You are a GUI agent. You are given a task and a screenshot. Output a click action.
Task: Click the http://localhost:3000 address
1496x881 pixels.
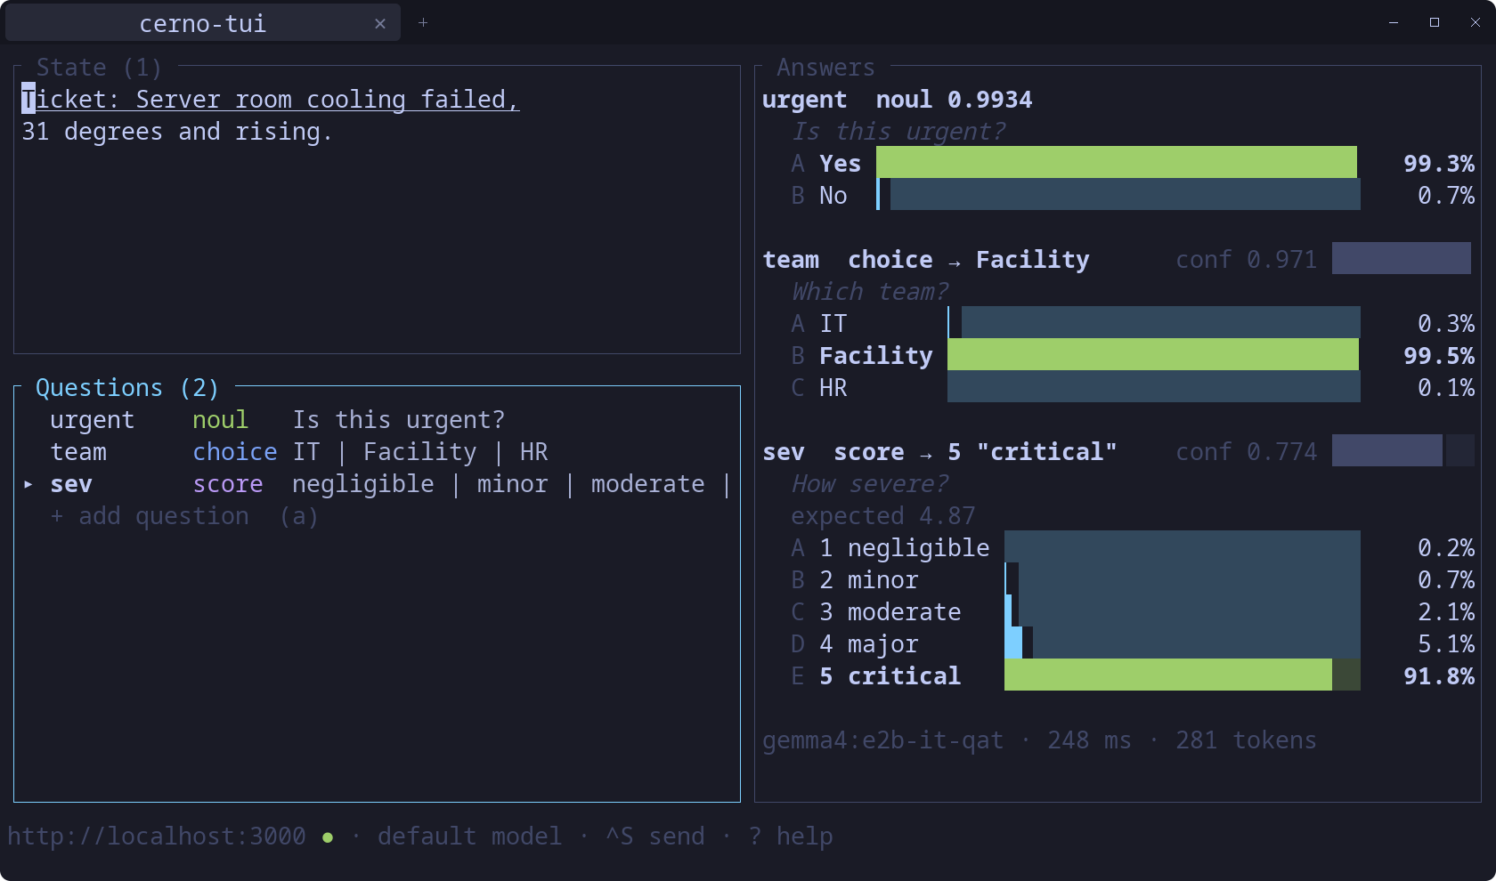click(x=157, y=837)
